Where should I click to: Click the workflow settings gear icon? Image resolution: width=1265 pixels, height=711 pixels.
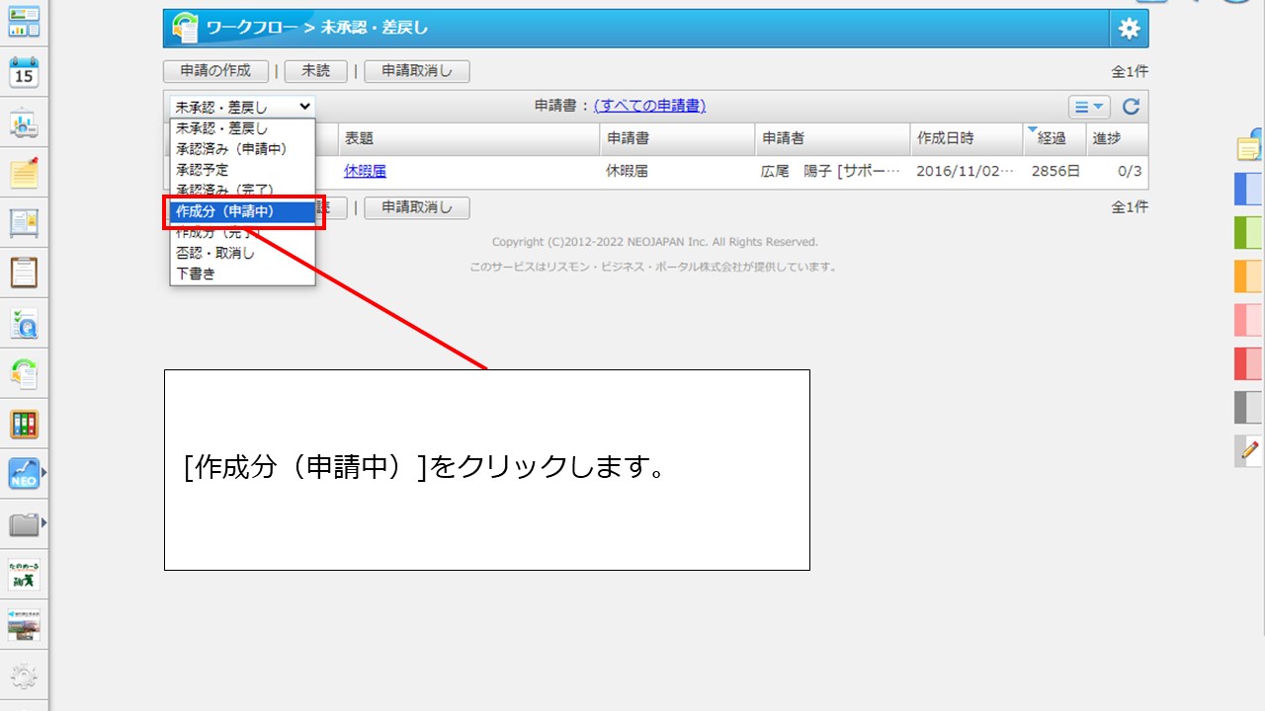pyautogui.click(x=1129, y=29)
